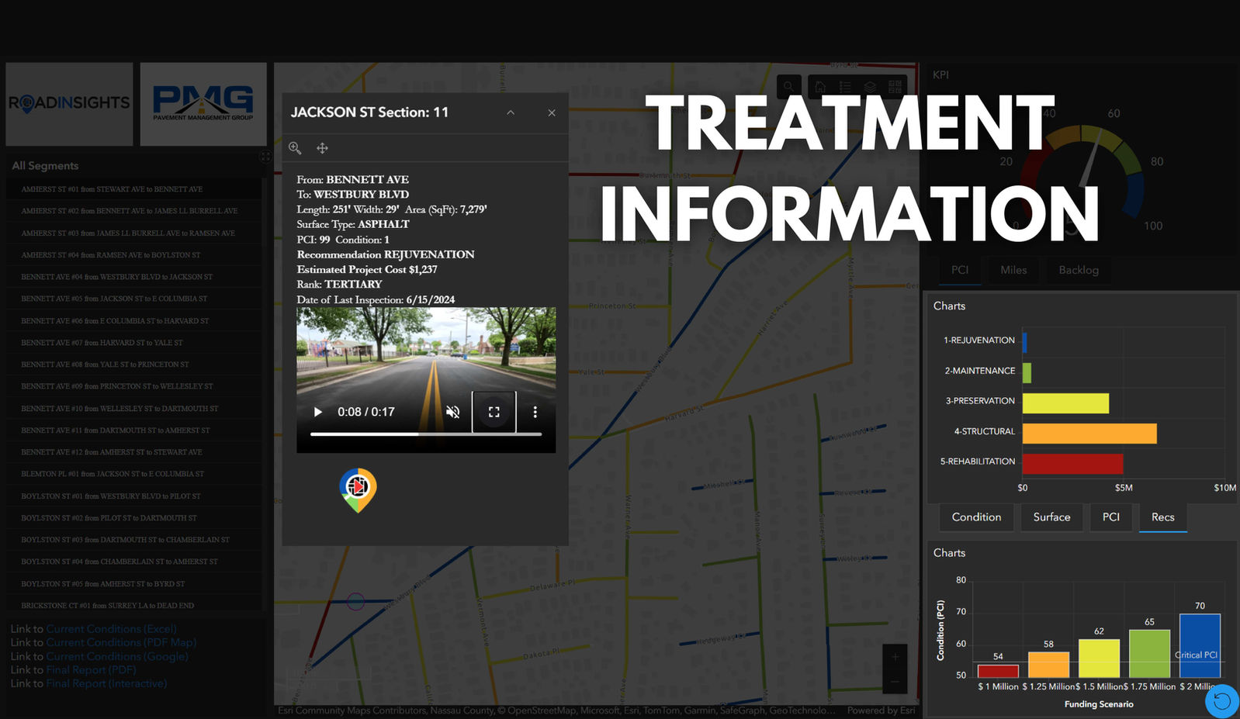Select segment BLEMTON PL #01 row

[133, 474]
